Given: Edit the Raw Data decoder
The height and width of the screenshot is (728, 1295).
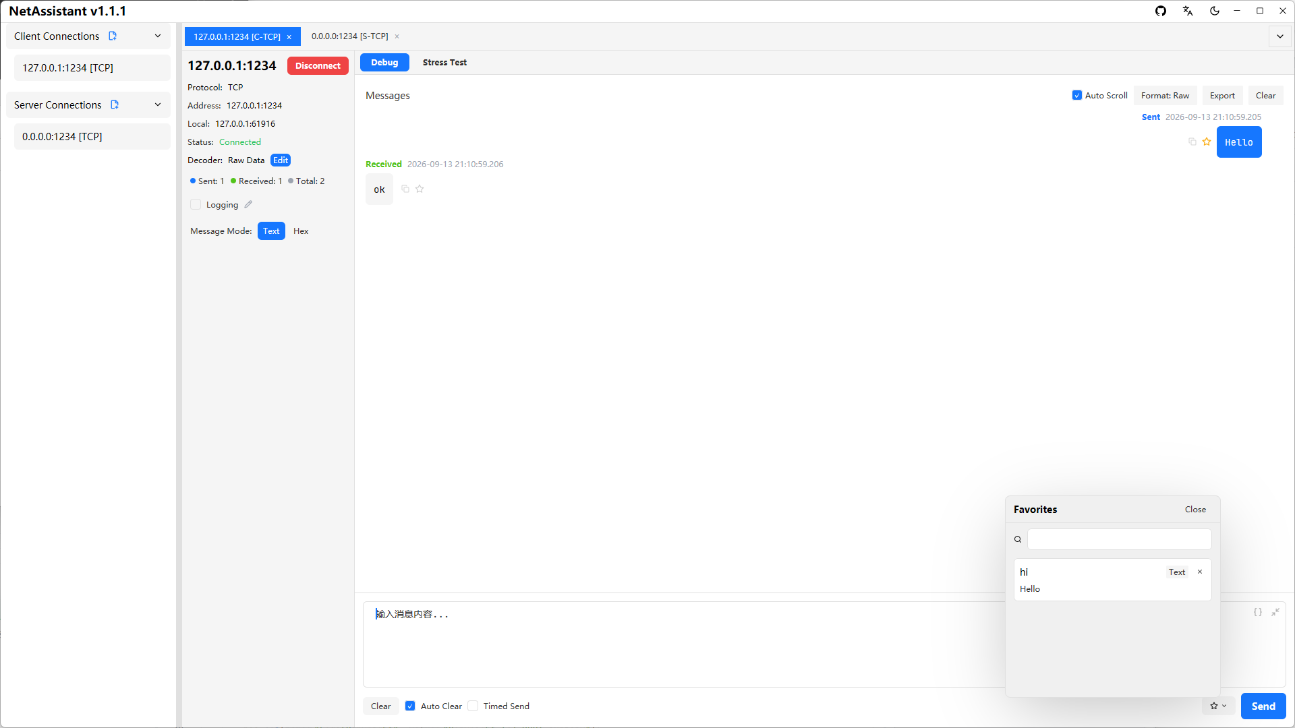Looking at the screenshot, I should pyautogui.click(x=281, y=160).
